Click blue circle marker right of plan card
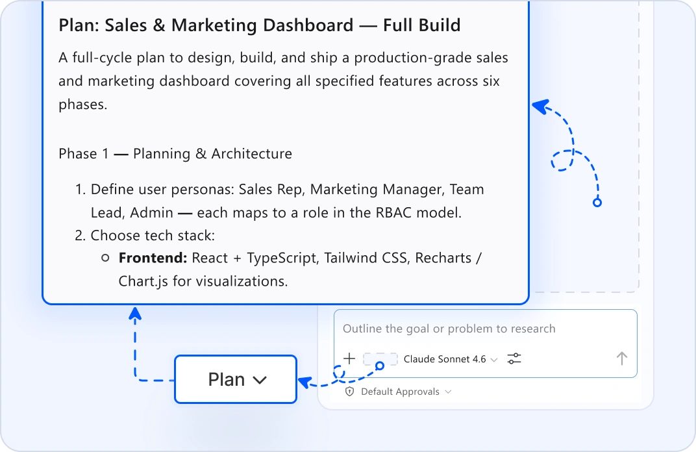Screen dimensions: 696x452 [597, 203]
